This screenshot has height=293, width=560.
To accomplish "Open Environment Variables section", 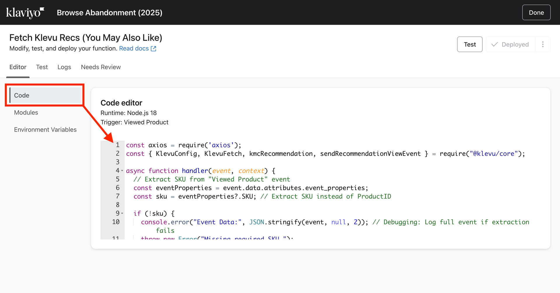I will pos(45,130).
